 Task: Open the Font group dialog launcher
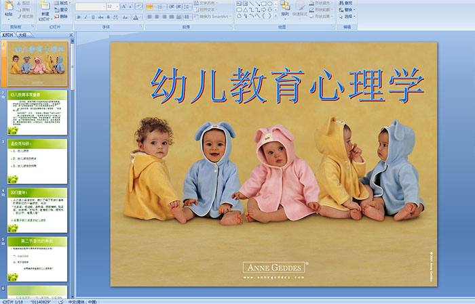tap(141, 26)
